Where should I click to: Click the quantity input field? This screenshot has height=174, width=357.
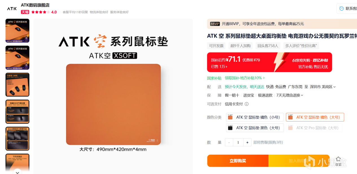tap(238, 142)
